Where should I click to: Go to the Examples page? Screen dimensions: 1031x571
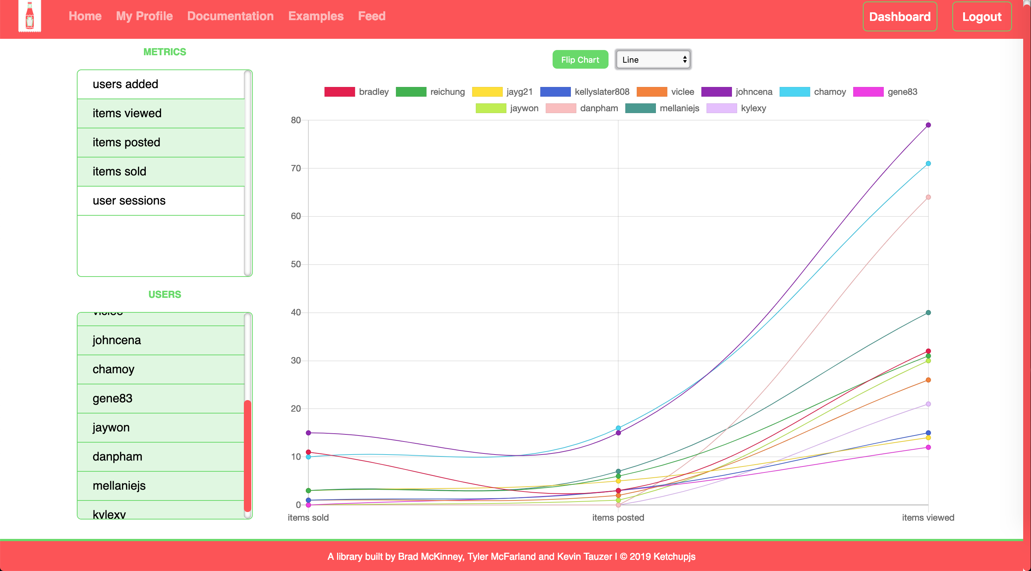click(316, 16)
